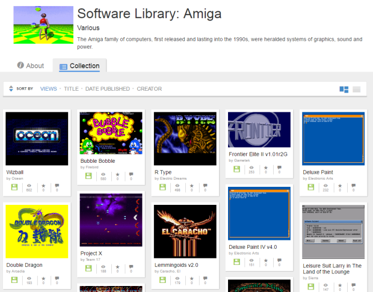Toggle sort direction arrows
This screenshot has height=292, width=373.
coord(11,89)
